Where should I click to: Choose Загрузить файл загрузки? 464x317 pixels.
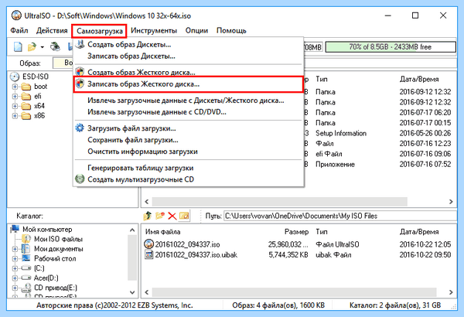coord(188,128)
